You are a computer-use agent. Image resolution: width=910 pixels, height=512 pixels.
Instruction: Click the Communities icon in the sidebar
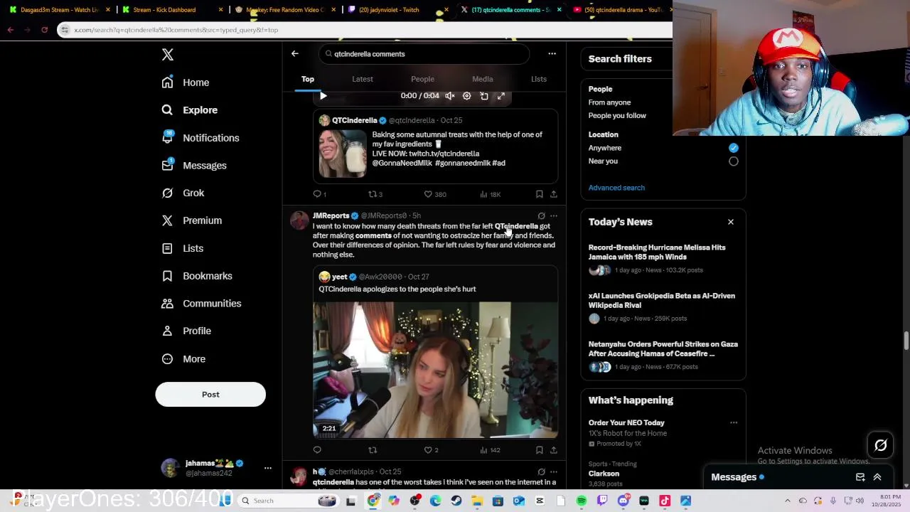167,304
